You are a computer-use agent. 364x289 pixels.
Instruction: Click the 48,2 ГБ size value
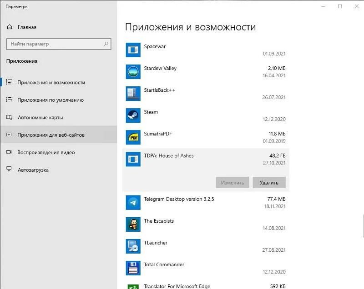pos(278,155)
